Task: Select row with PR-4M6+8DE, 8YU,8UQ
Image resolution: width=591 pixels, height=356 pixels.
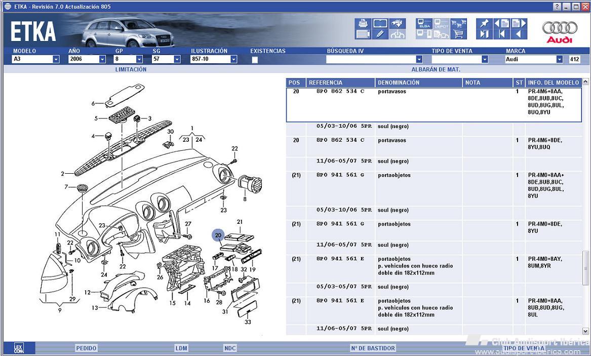Action: coord(434,147)
